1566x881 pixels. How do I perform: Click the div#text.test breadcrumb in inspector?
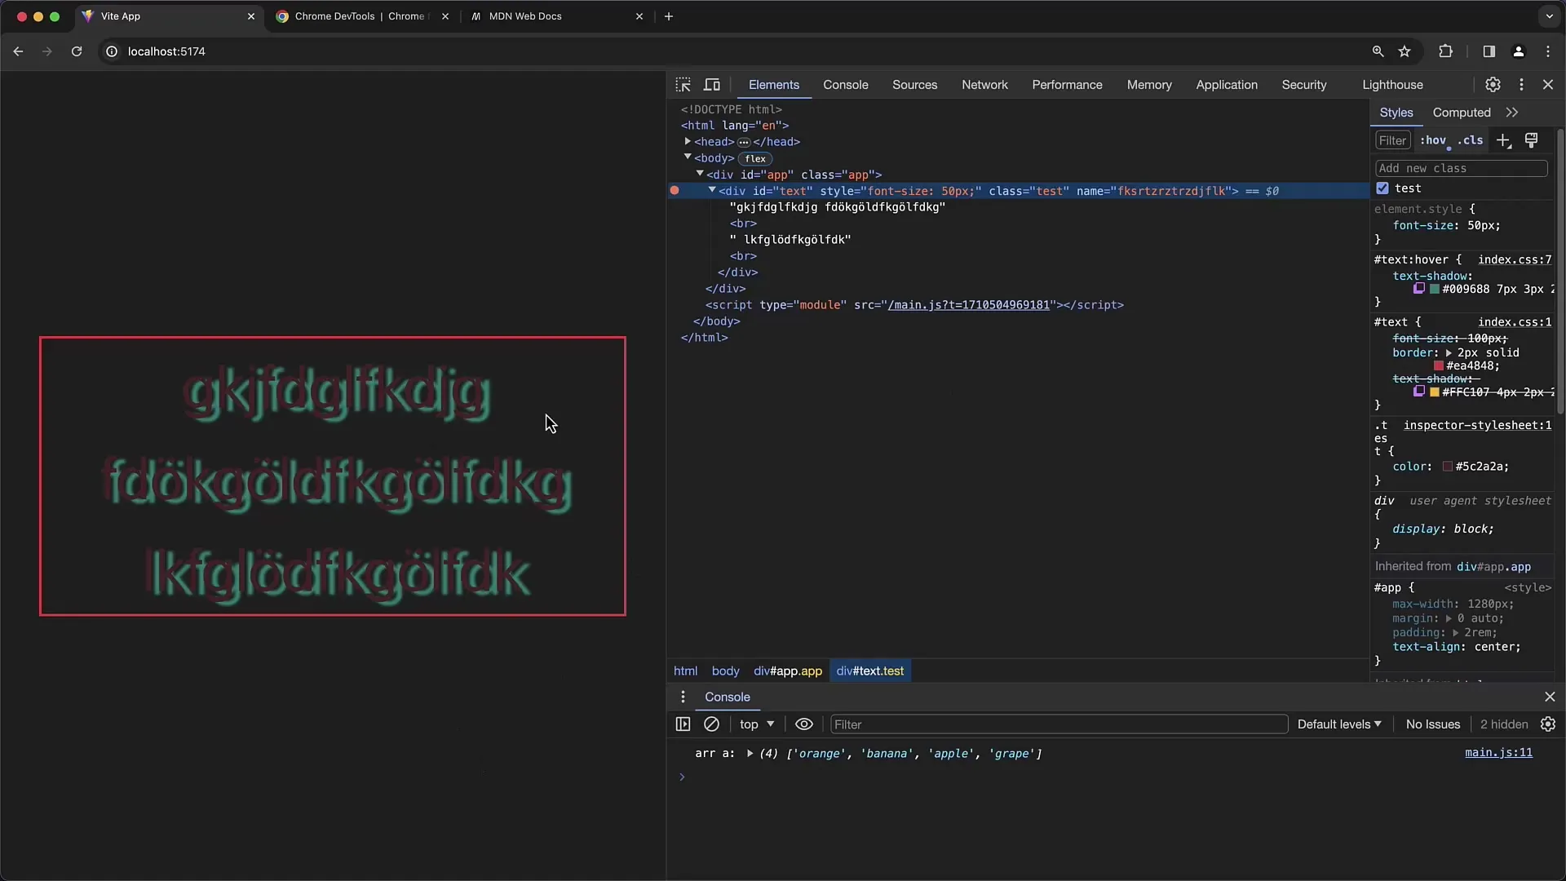[x=869, y=671]
